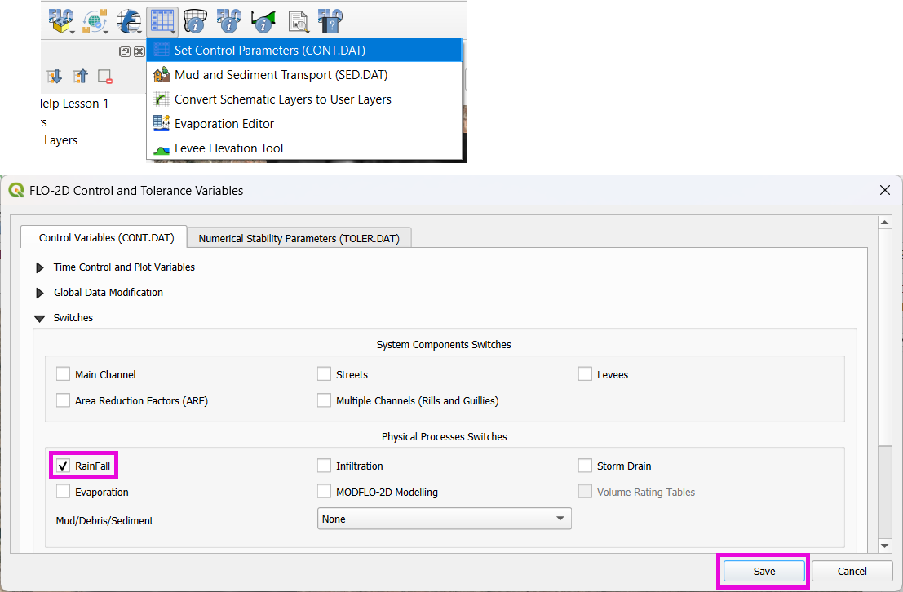Enable the Infiltration checkbox
The width and height of the screenshot is (903, 592).
coord(325,466)
